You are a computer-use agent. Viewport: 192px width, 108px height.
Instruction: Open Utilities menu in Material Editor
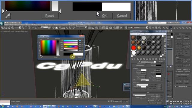(x=151, y=34)
